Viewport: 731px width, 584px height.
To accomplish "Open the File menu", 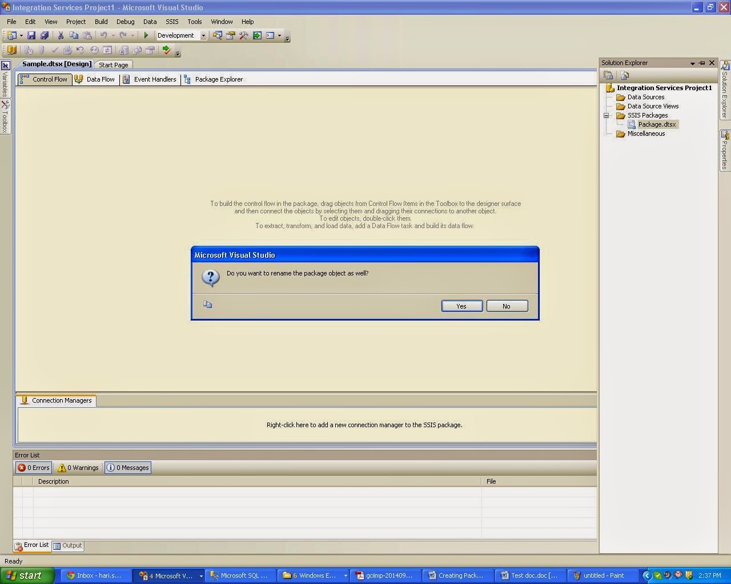I will [11, 22].
